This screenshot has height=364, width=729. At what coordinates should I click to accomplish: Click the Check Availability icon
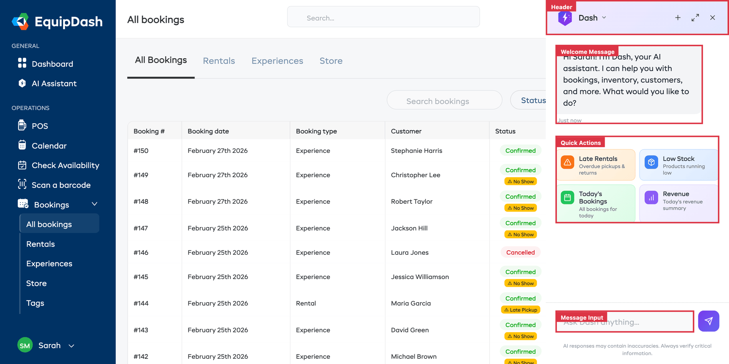tap(22, 165)
